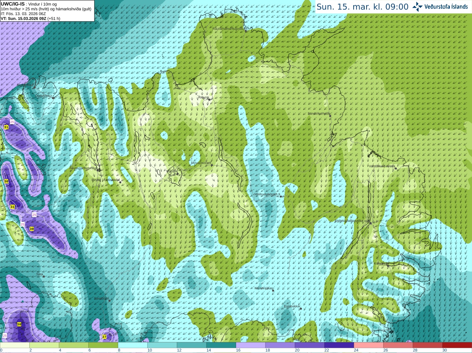
Task: Click the Ólafsfjörður station label
Action: (44, 96)
